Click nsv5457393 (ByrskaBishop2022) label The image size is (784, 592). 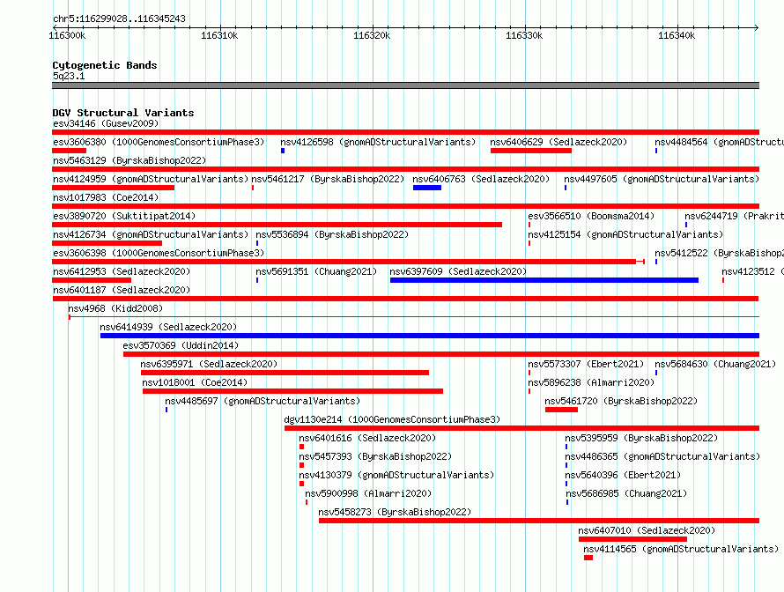coord(375,456)
